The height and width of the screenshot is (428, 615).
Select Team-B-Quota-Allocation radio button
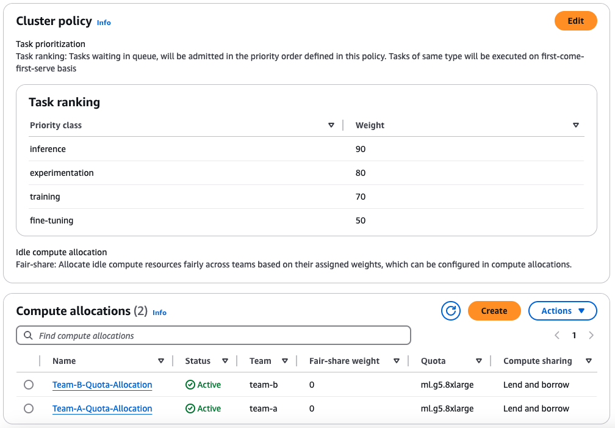tap(29, 385)
